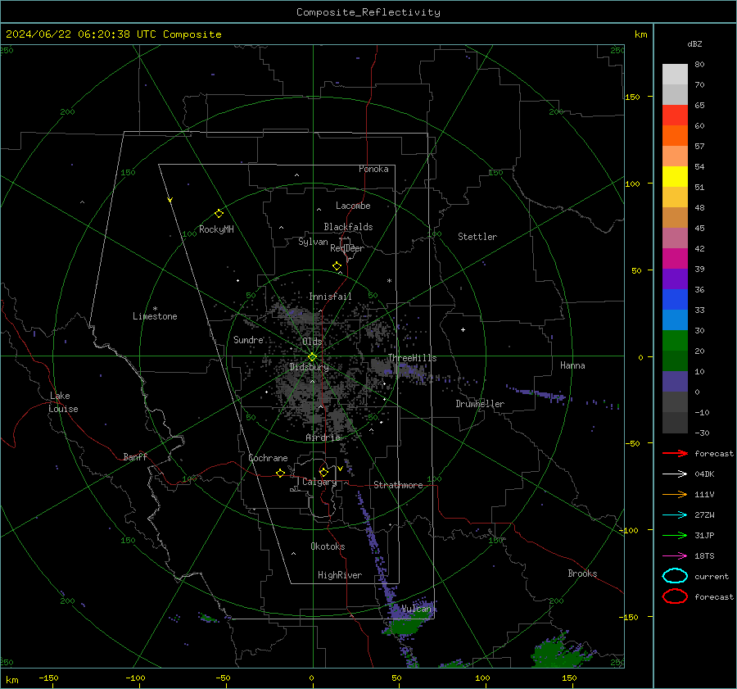Click the slate-blue 10–0 dBZ swatch

pyautogui.click(x=675, y=382)
